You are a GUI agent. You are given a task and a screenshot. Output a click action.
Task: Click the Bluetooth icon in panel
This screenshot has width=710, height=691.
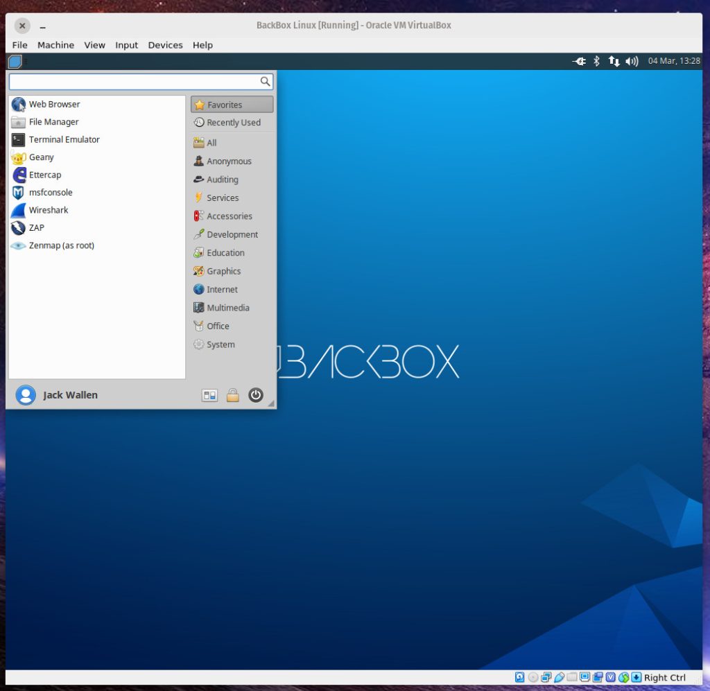point(596,61)
